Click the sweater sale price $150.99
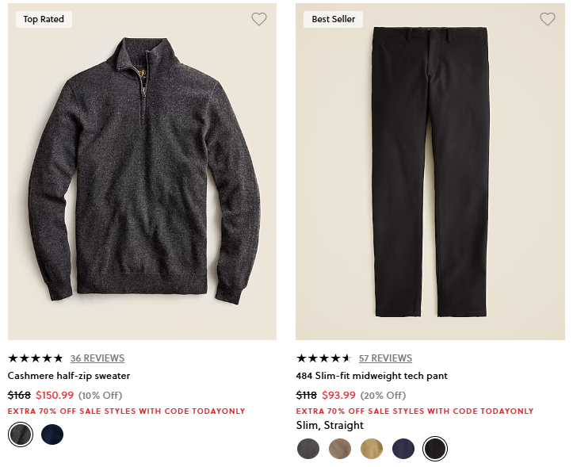Image resolution: width=573 pixels, height=467 pixels. coord(55,396)
